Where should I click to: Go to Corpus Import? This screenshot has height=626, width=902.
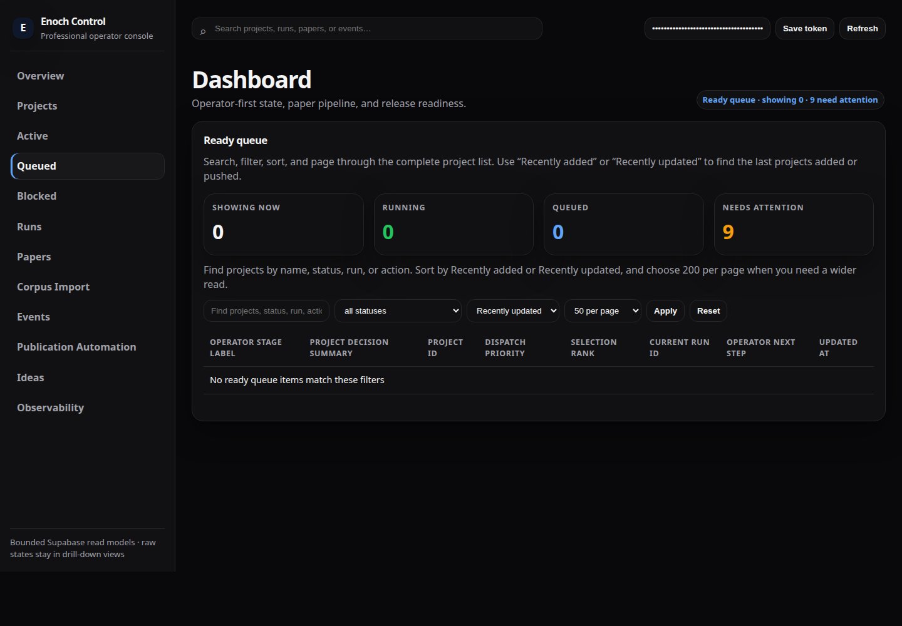(88, 287)
